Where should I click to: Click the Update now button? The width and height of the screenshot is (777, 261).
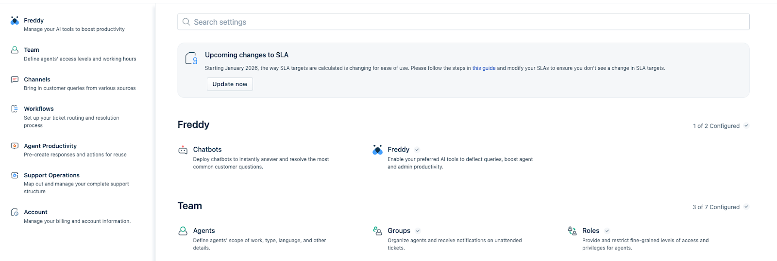tap(230, 84)
